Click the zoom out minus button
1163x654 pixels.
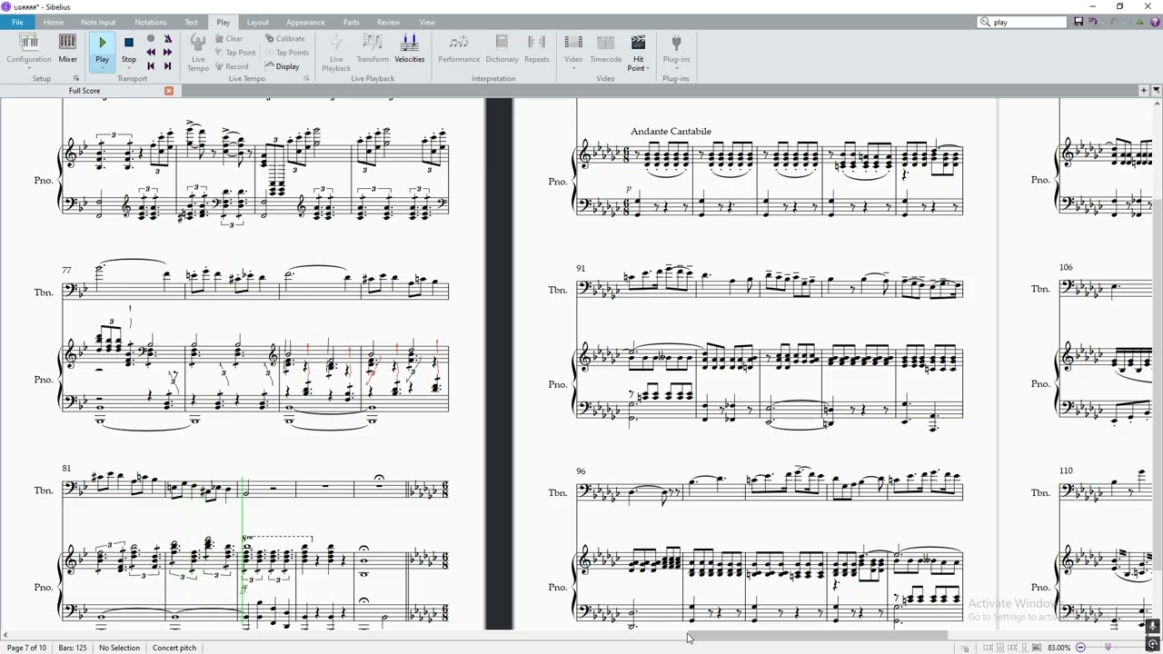(x=1080, y=648)
